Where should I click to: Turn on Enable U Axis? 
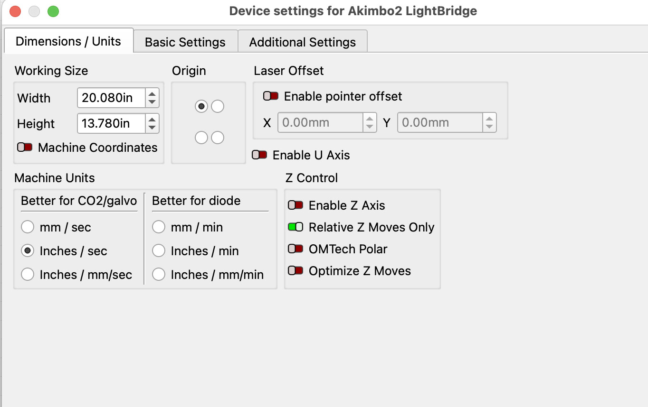259,155
